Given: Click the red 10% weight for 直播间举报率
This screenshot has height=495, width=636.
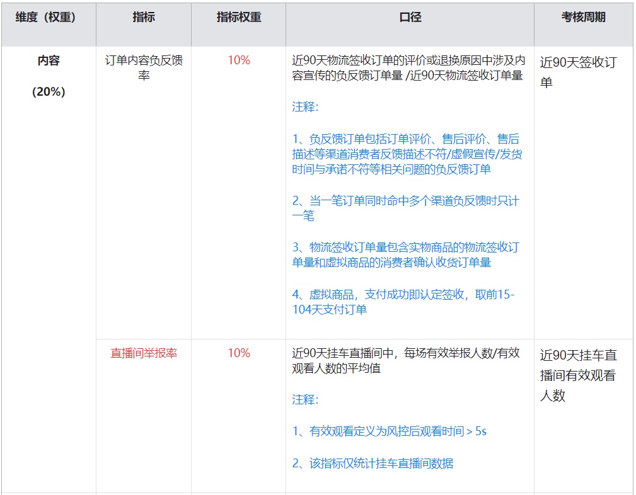Looking at the screenshot, I should coord(239,353).
